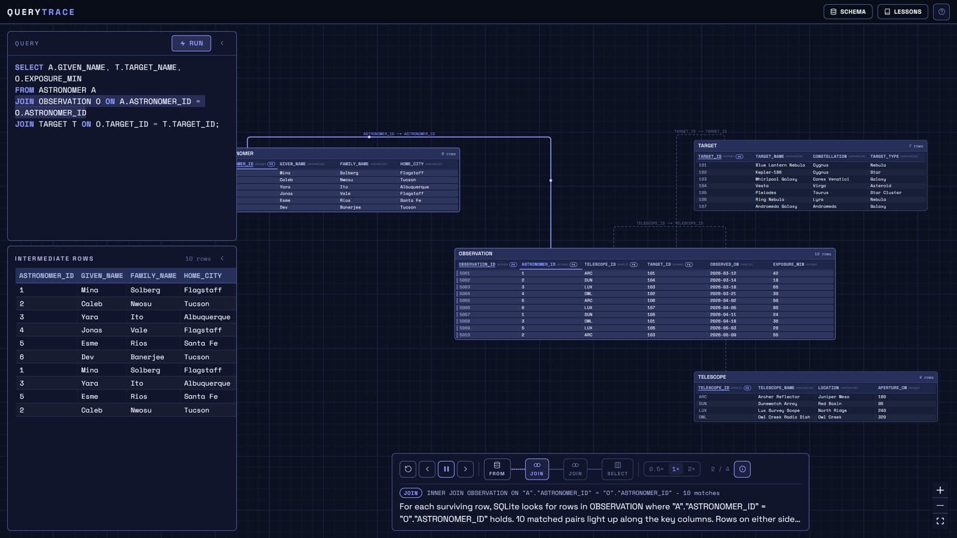Restart the query trace playback
The image size is (957, 538).
pos(408,469)
